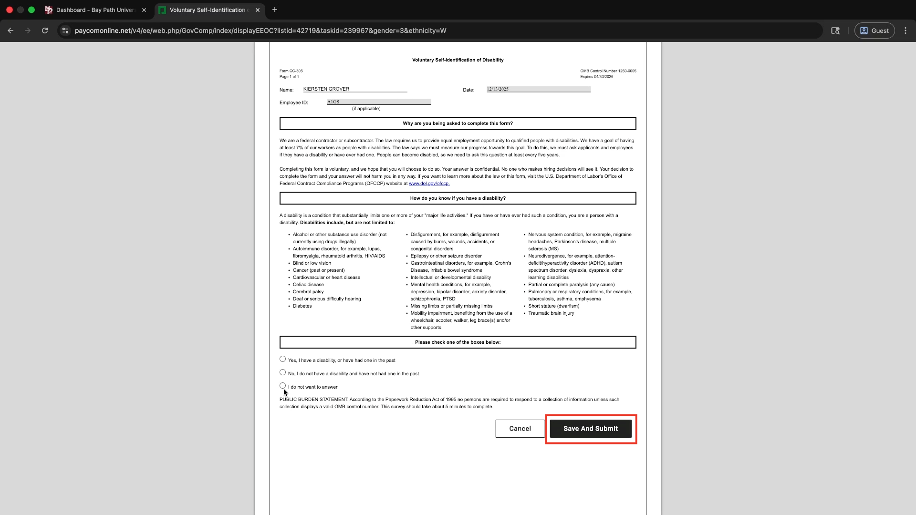Open a new browser tab
This screenshot has height=515, width=916.
[275, 10]
